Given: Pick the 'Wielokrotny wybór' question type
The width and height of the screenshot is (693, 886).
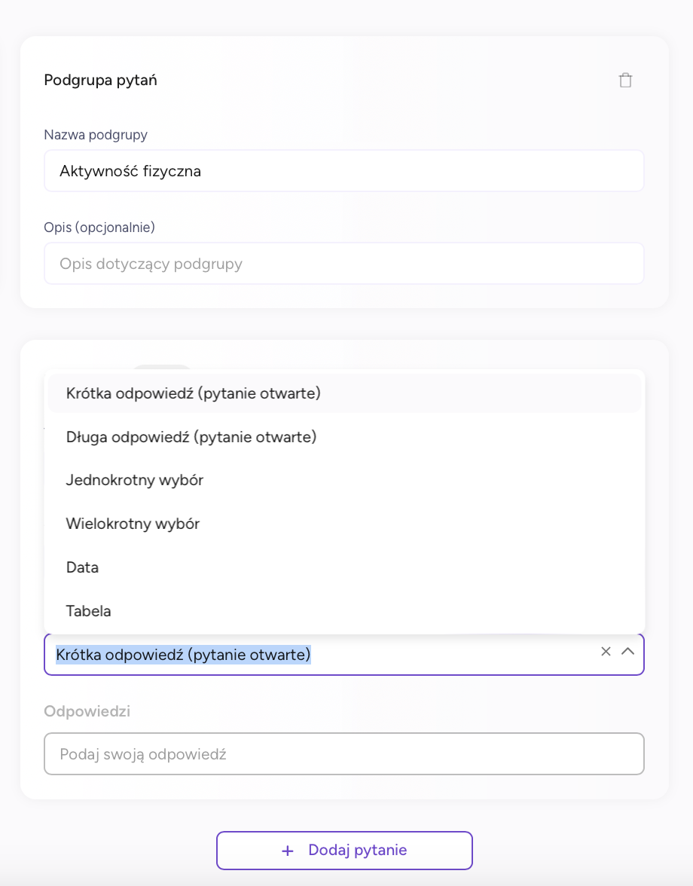Looking at the screenshot, I should (x=344, y=524).
